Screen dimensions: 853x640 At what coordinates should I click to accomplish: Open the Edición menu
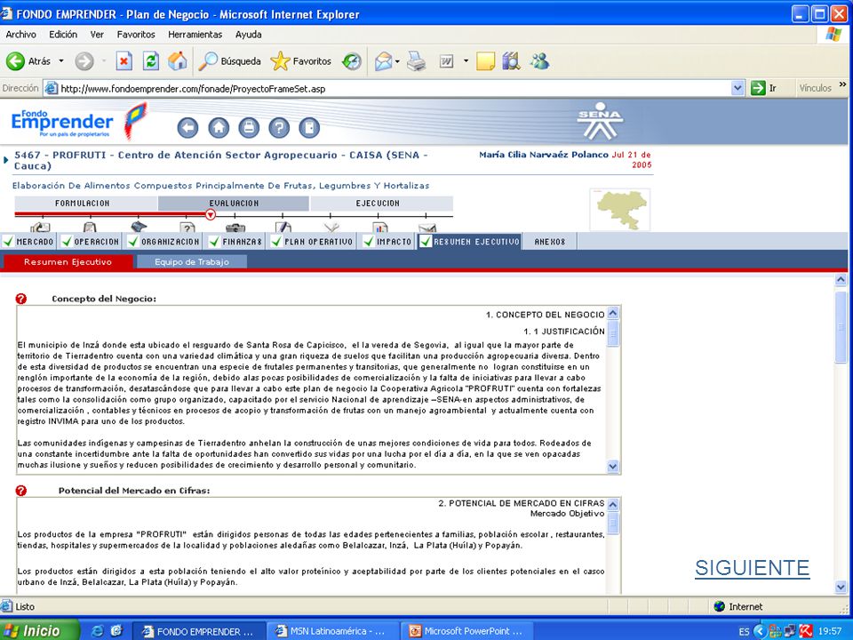63,35
